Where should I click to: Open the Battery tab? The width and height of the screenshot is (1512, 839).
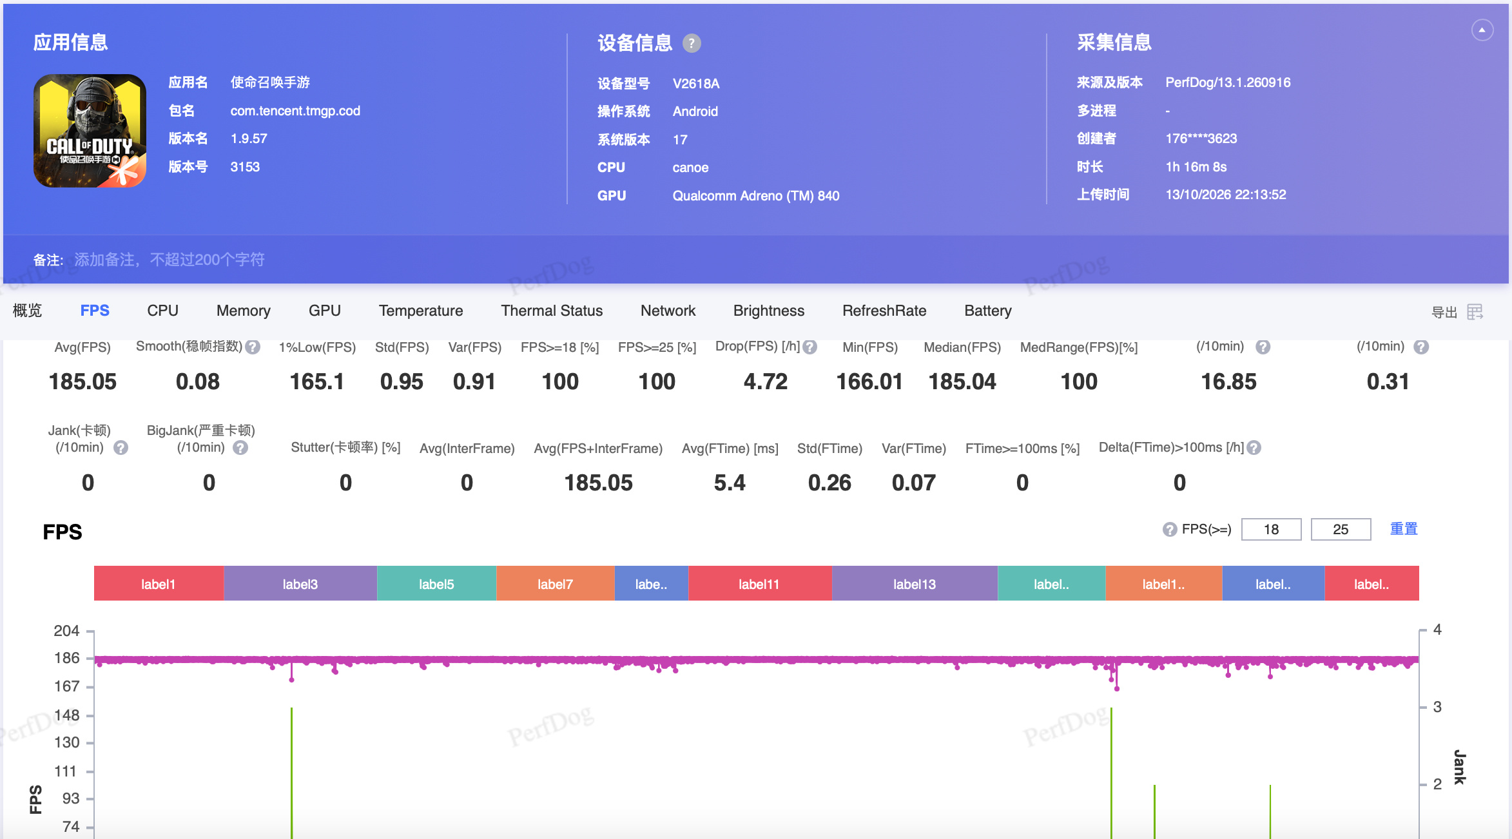tap(988, 311)
